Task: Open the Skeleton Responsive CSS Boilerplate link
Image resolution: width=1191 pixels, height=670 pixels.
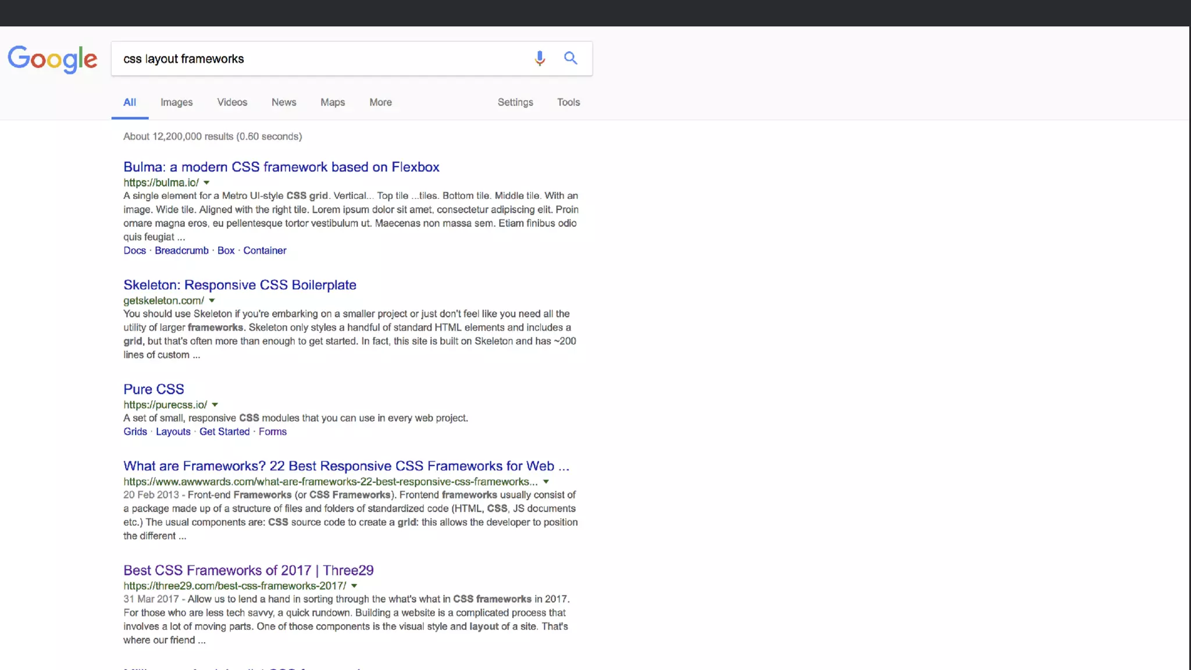Action: point(240,285)
